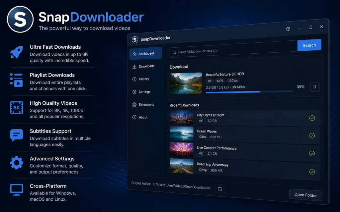
Task: Click the blue Search button
Action: click(x=309, y=45)
